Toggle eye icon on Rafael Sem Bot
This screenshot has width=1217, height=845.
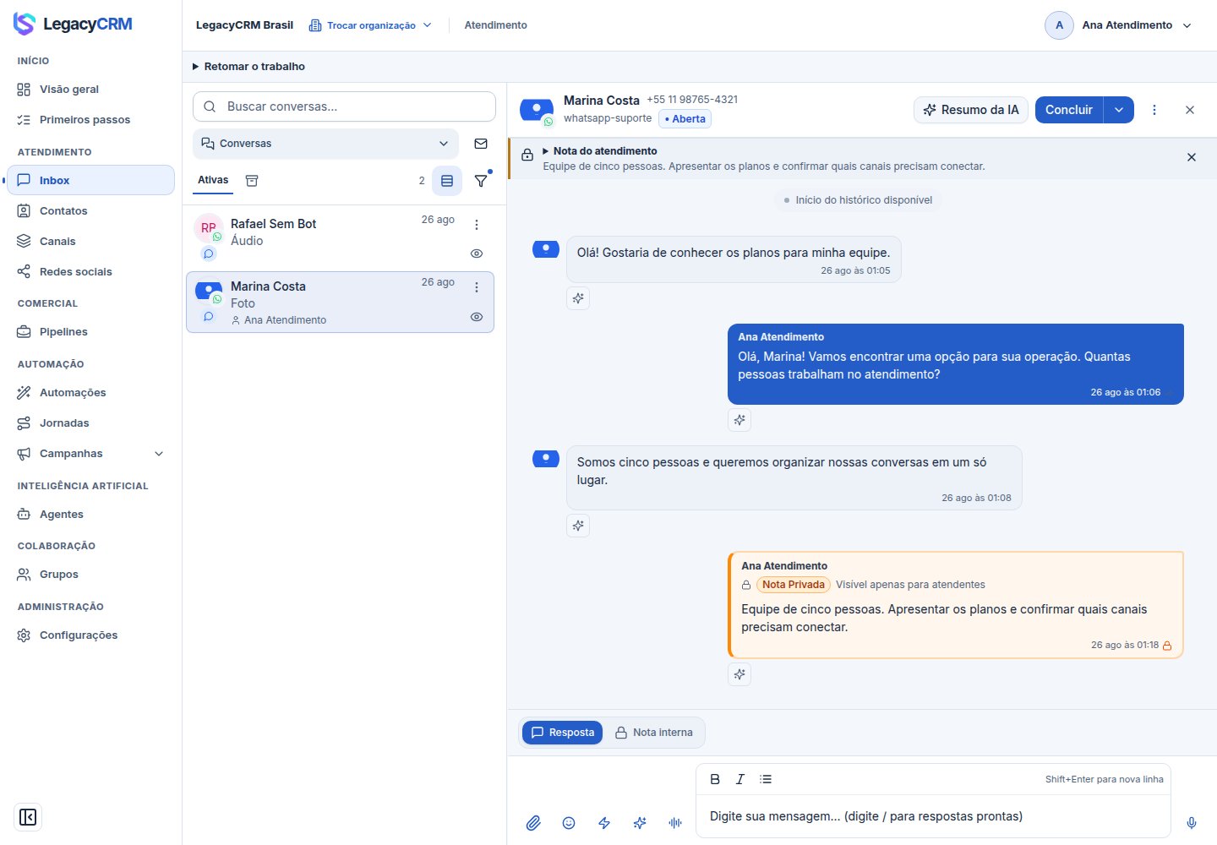pos(477,253)
